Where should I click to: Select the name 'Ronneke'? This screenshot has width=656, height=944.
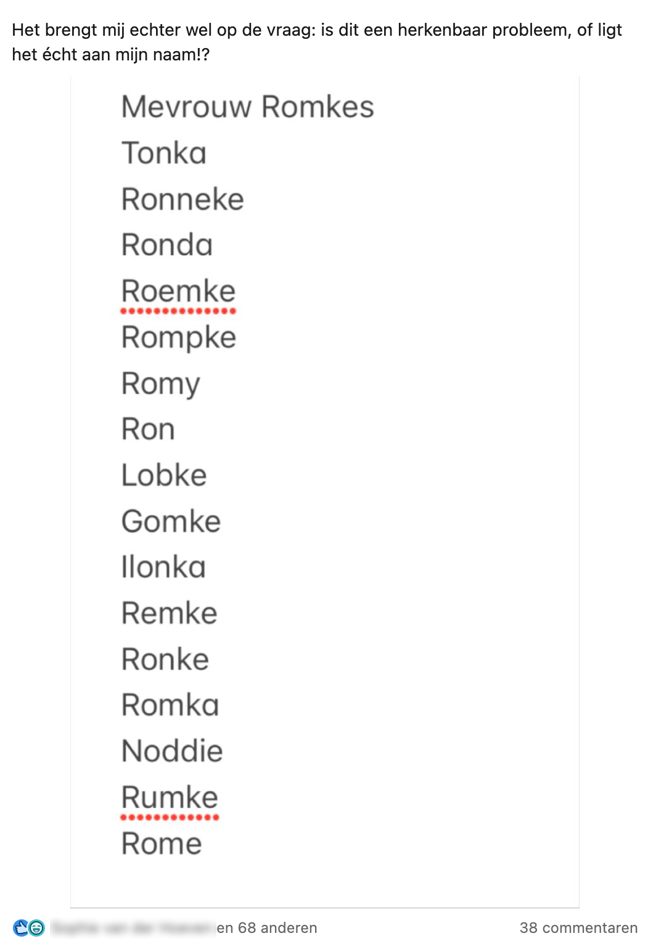click(x=182, y=198)
